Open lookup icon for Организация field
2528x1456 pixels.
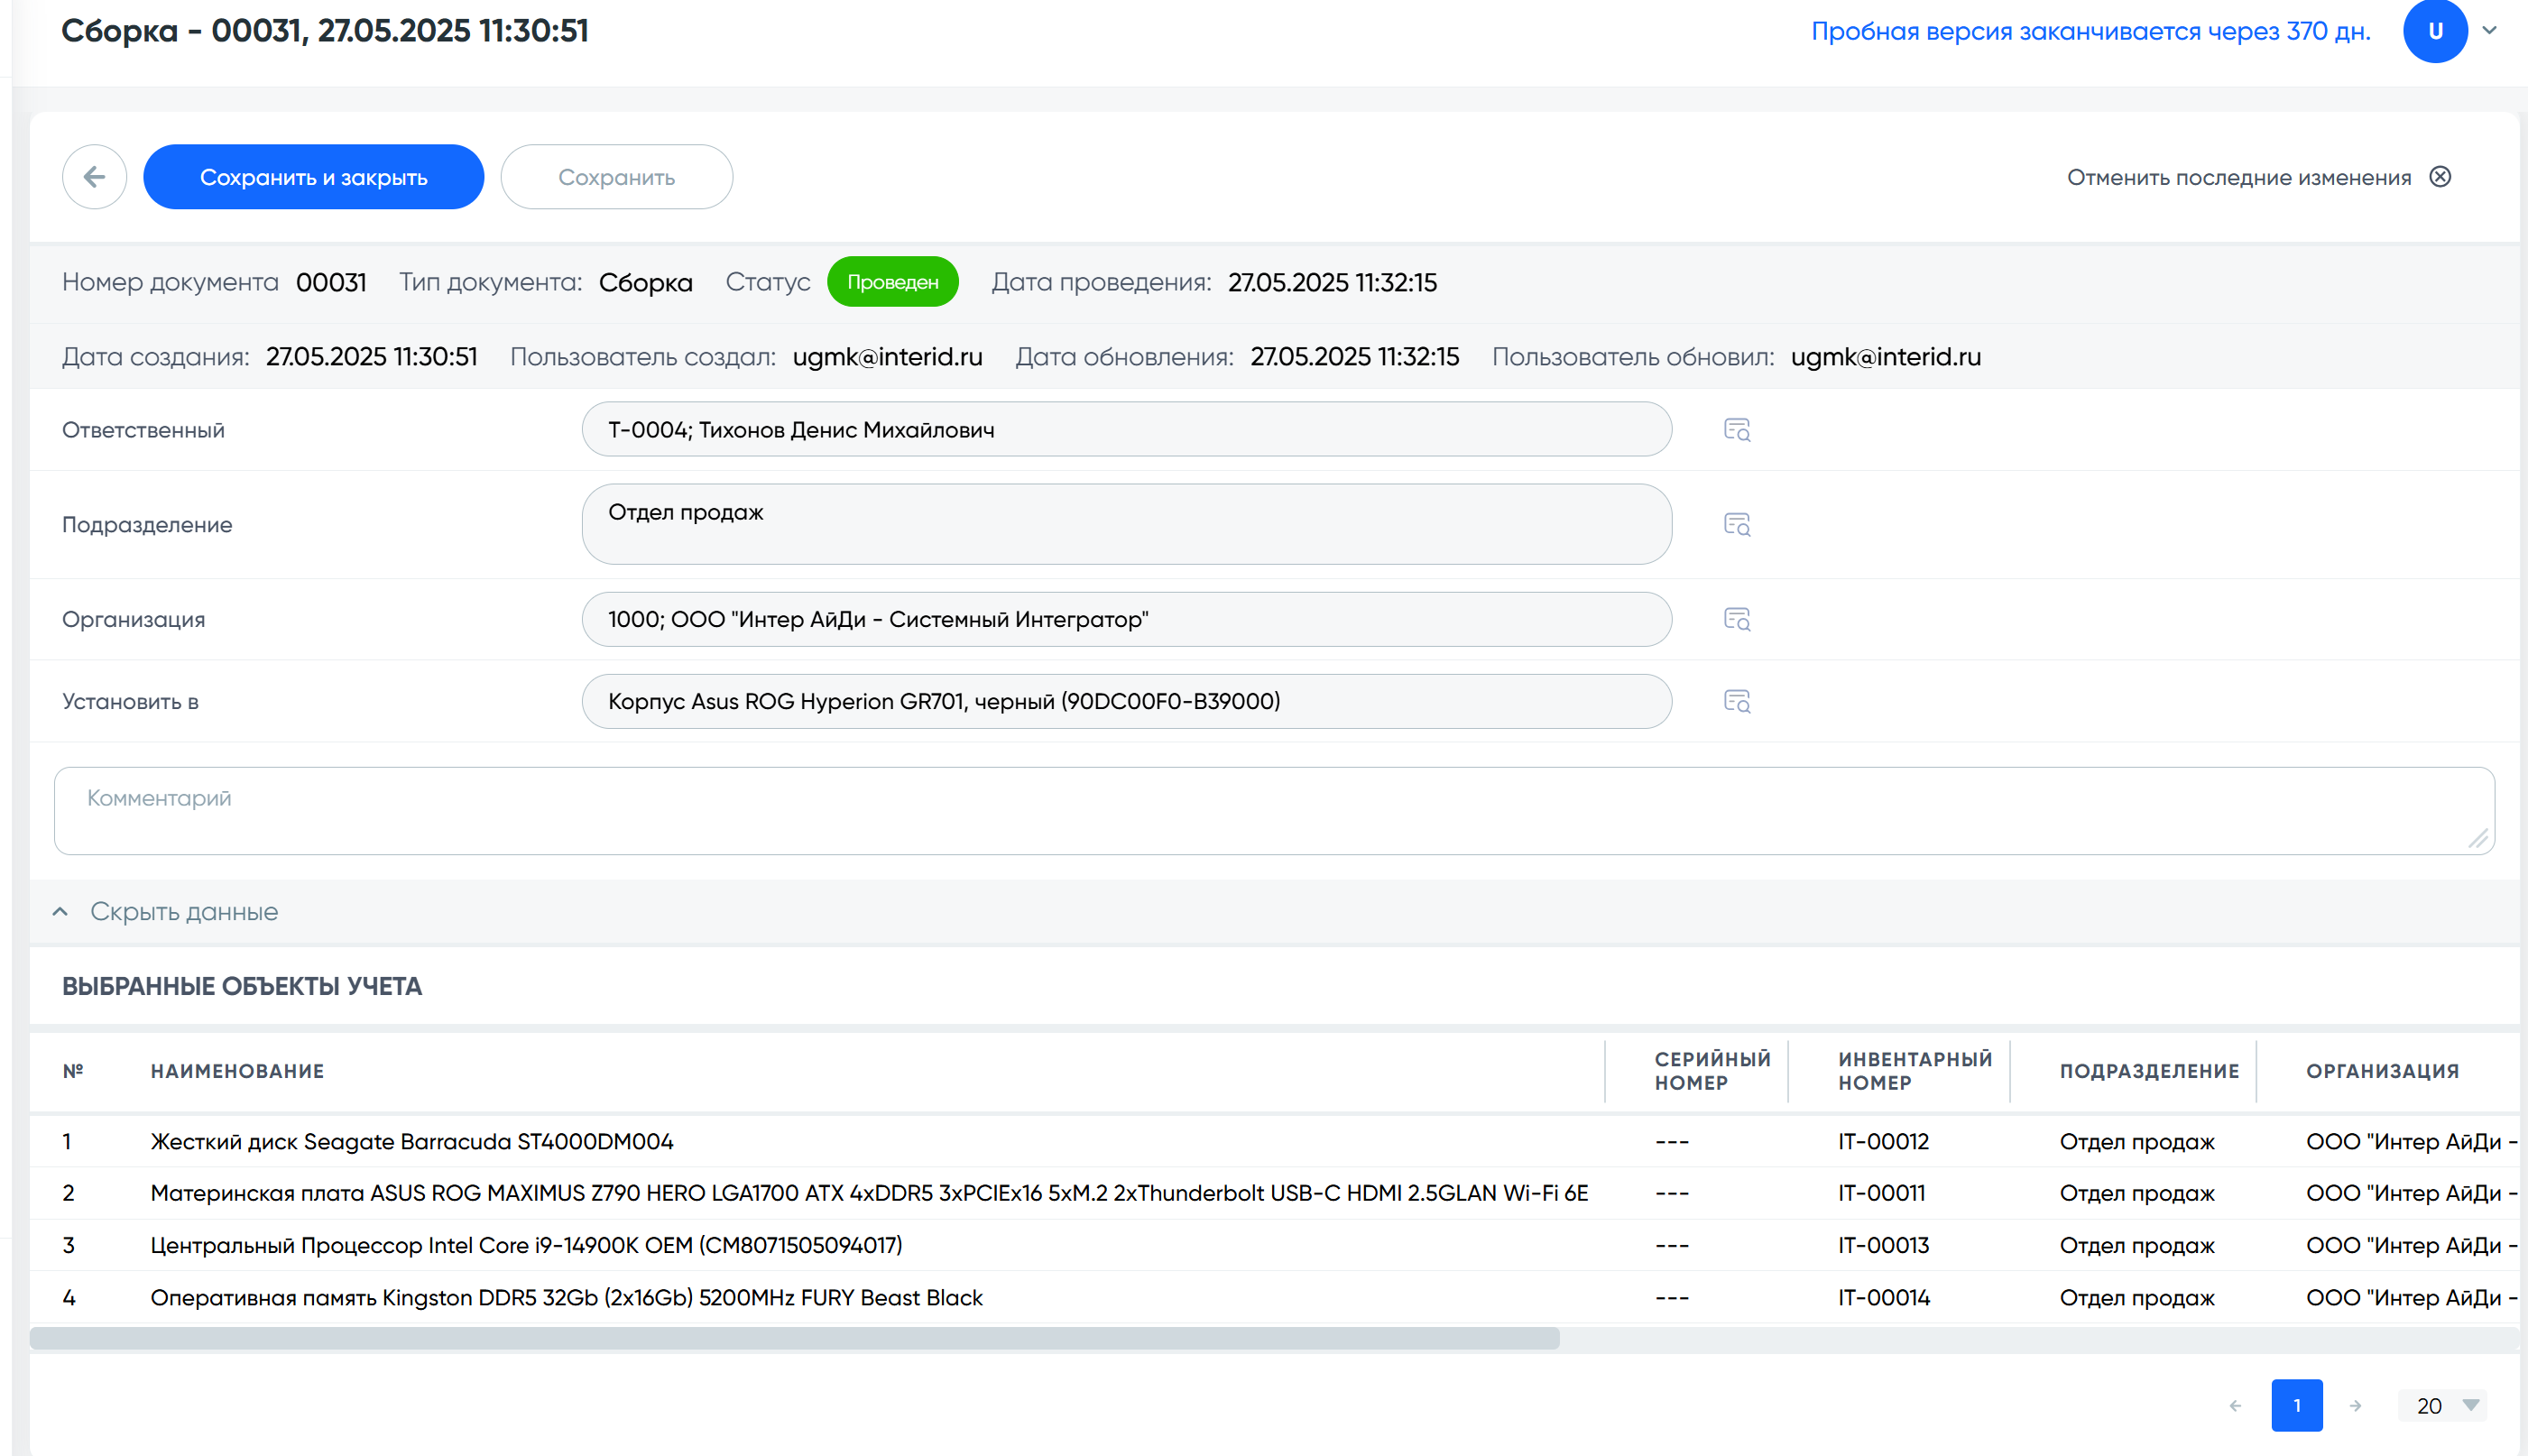tap(1737, 620)
